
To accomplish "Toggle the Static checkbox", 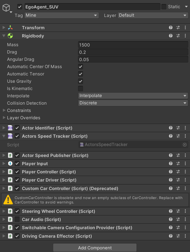I will pos(164,7).
